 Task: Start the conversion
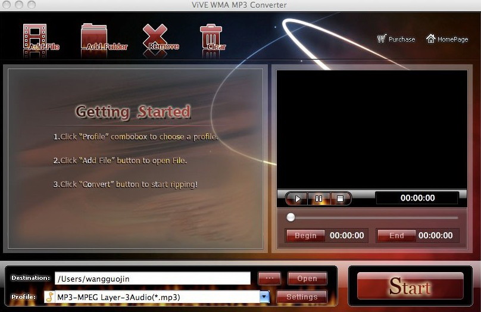point(410,286)
